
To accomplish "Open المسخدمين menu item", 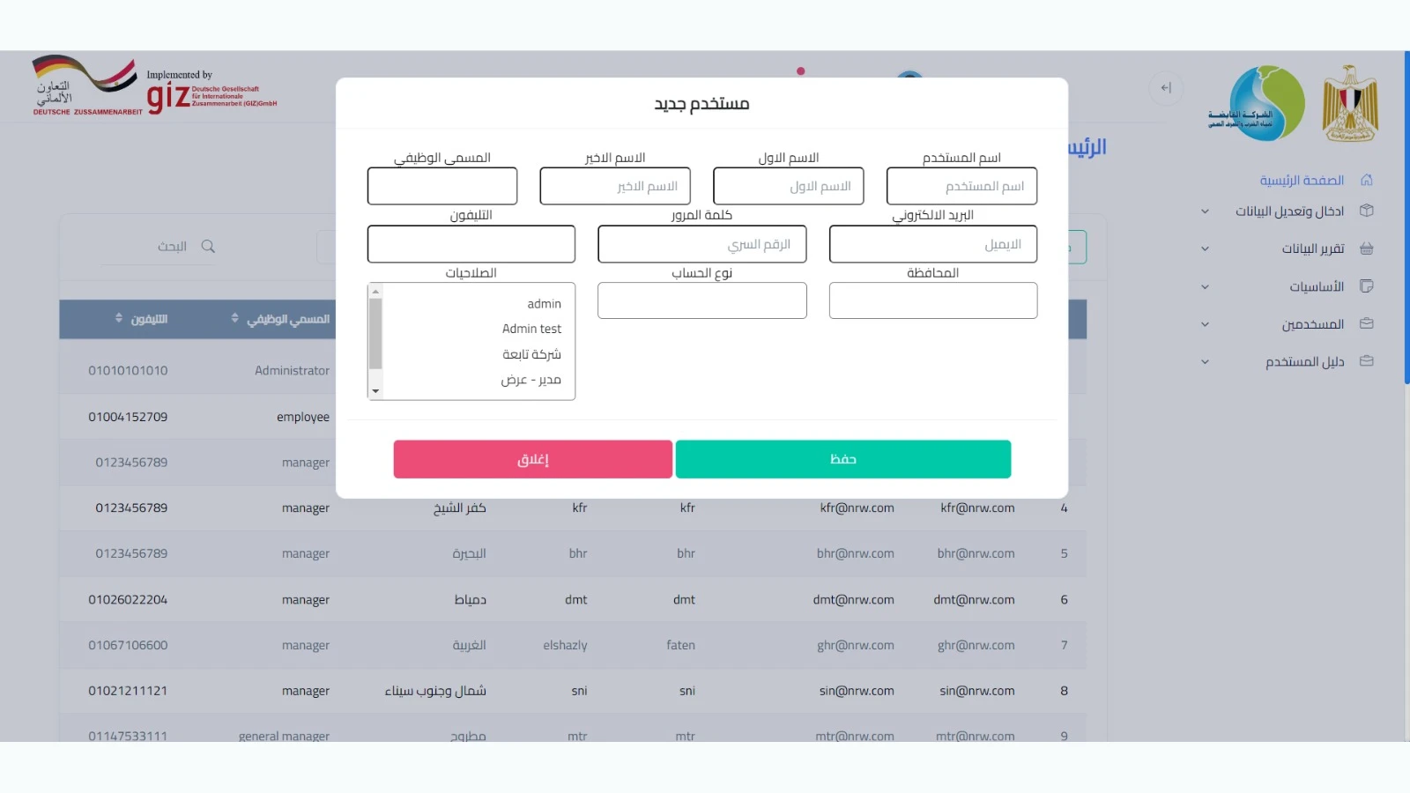I will 1313,324.
